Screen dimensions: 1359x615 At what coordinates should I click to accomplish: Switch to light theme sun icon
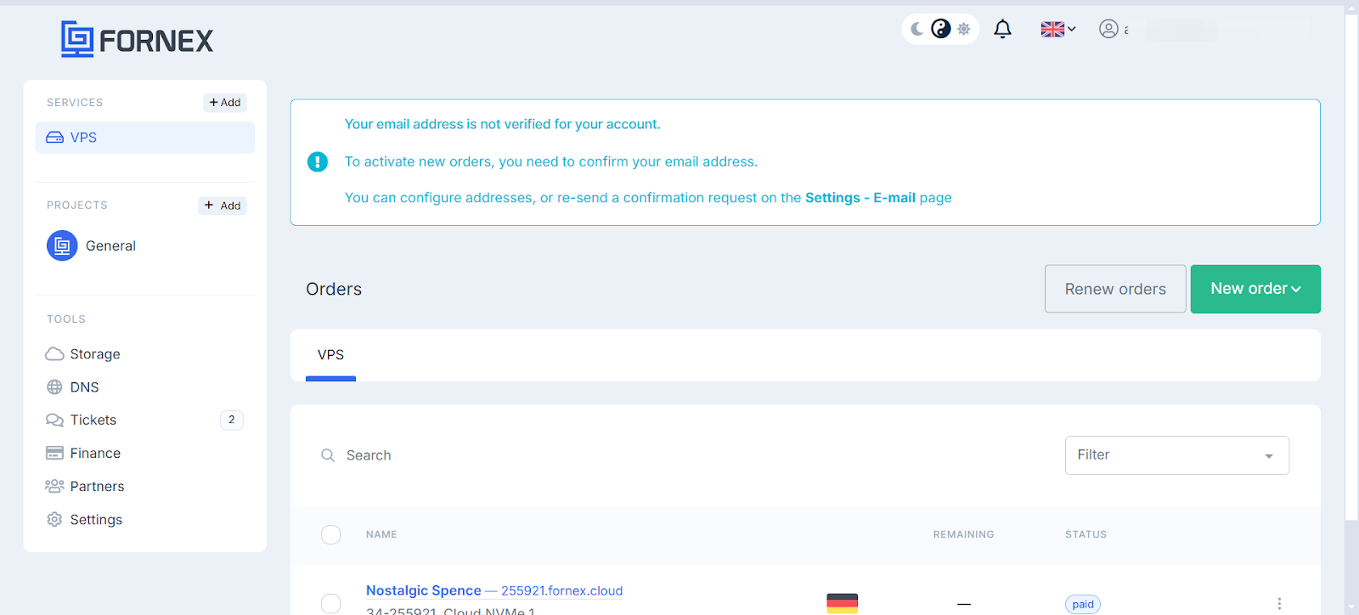pos(964,29)
